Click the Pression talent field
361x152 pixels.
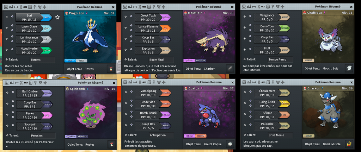pos(43,135)
